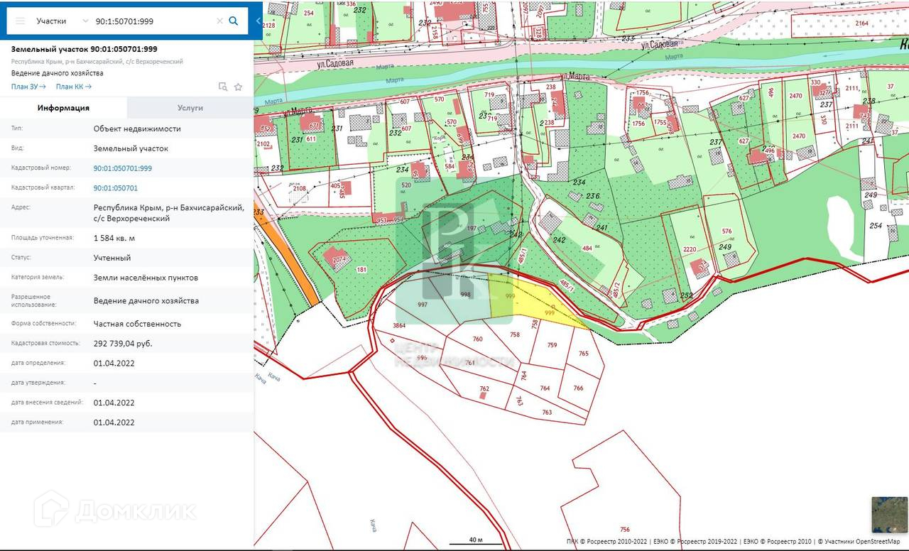The image size is (909, 551).
Task: Select the Вид value Земельный участок
Action: (131, 148)
